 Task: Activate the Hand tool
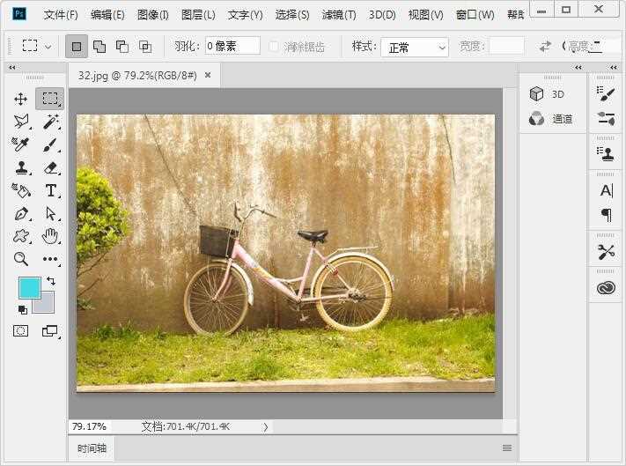pyautogui.click(x=50, y=235)
